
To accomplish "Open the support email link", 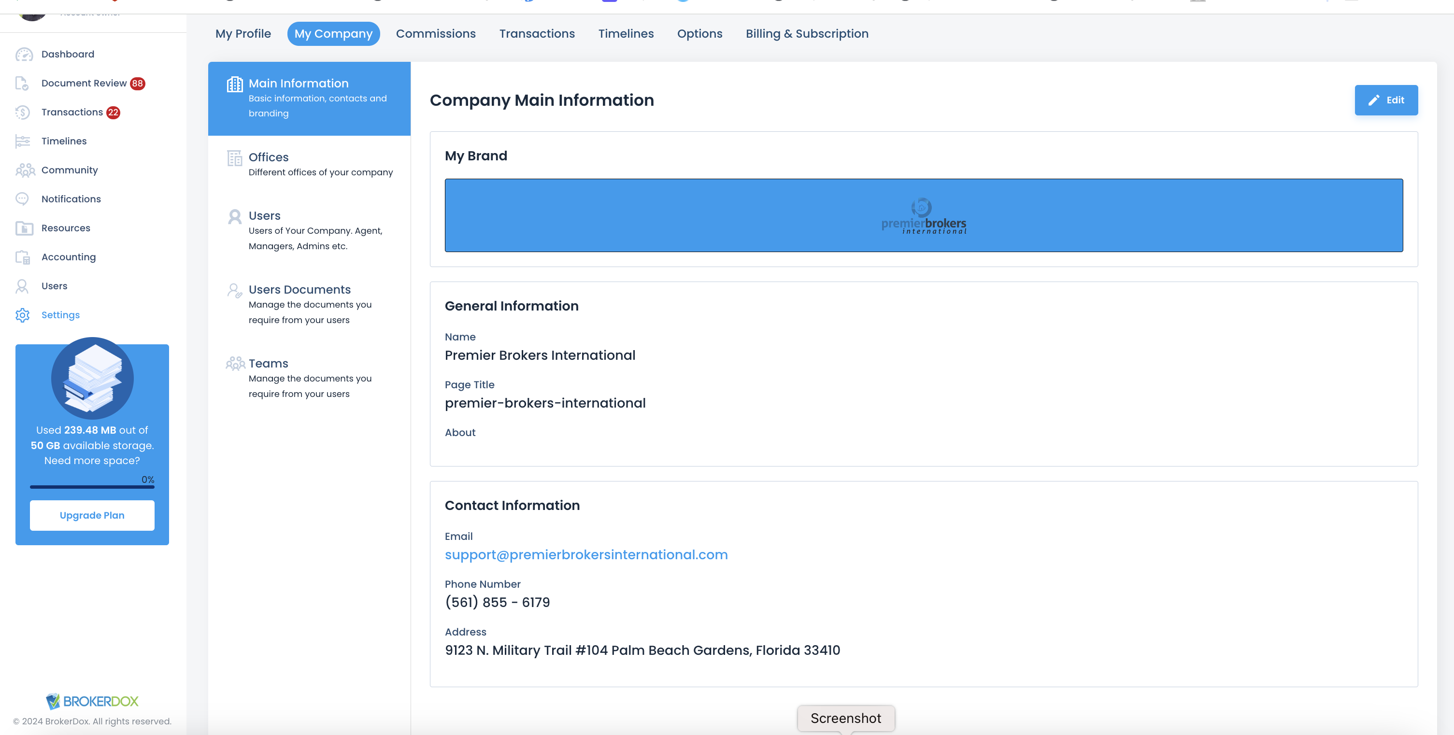I will pos(586,555).
